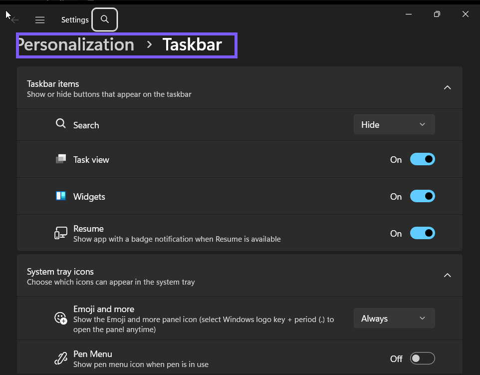Click the back arrow in Settings
The height and width of the screenshot is (375, 480).
point(14,20)
